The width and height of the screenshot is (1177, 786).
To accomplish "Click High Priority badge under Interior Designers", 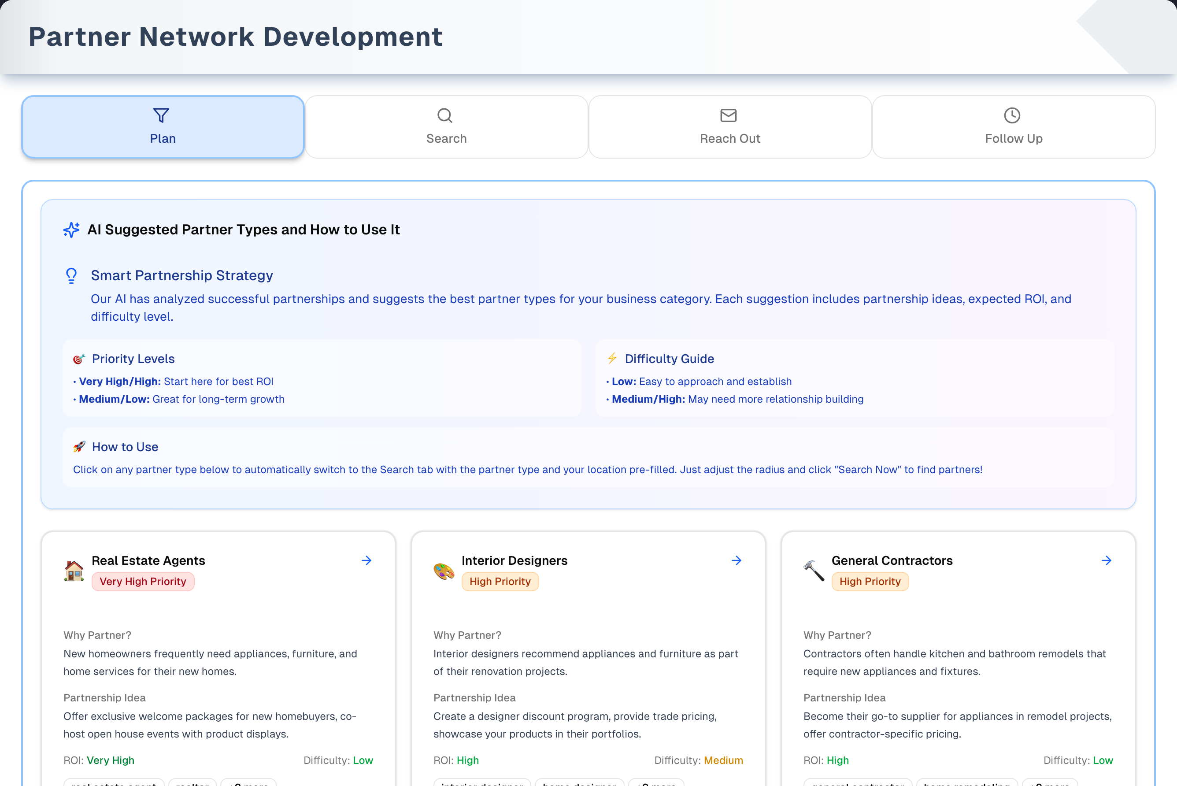I will [x=500, y=582].
